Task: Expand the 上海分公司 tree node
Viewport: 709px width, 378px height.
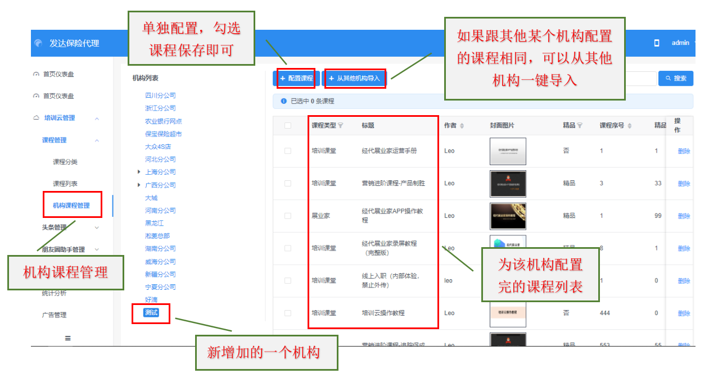Action: pos(139,172)
